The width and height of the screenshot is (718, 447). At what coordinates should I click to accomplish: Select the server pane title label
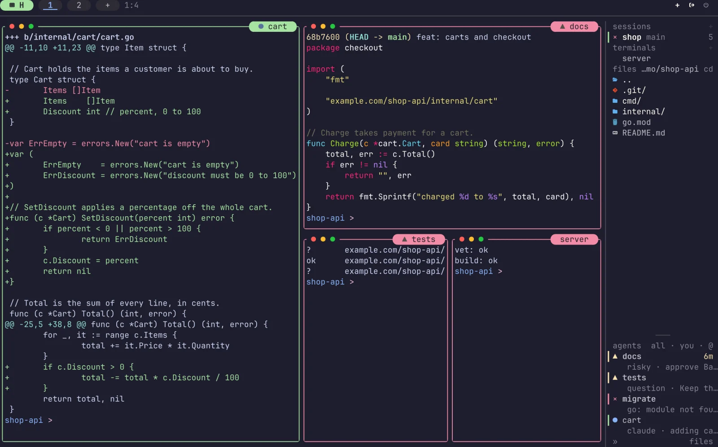point(574,239)
